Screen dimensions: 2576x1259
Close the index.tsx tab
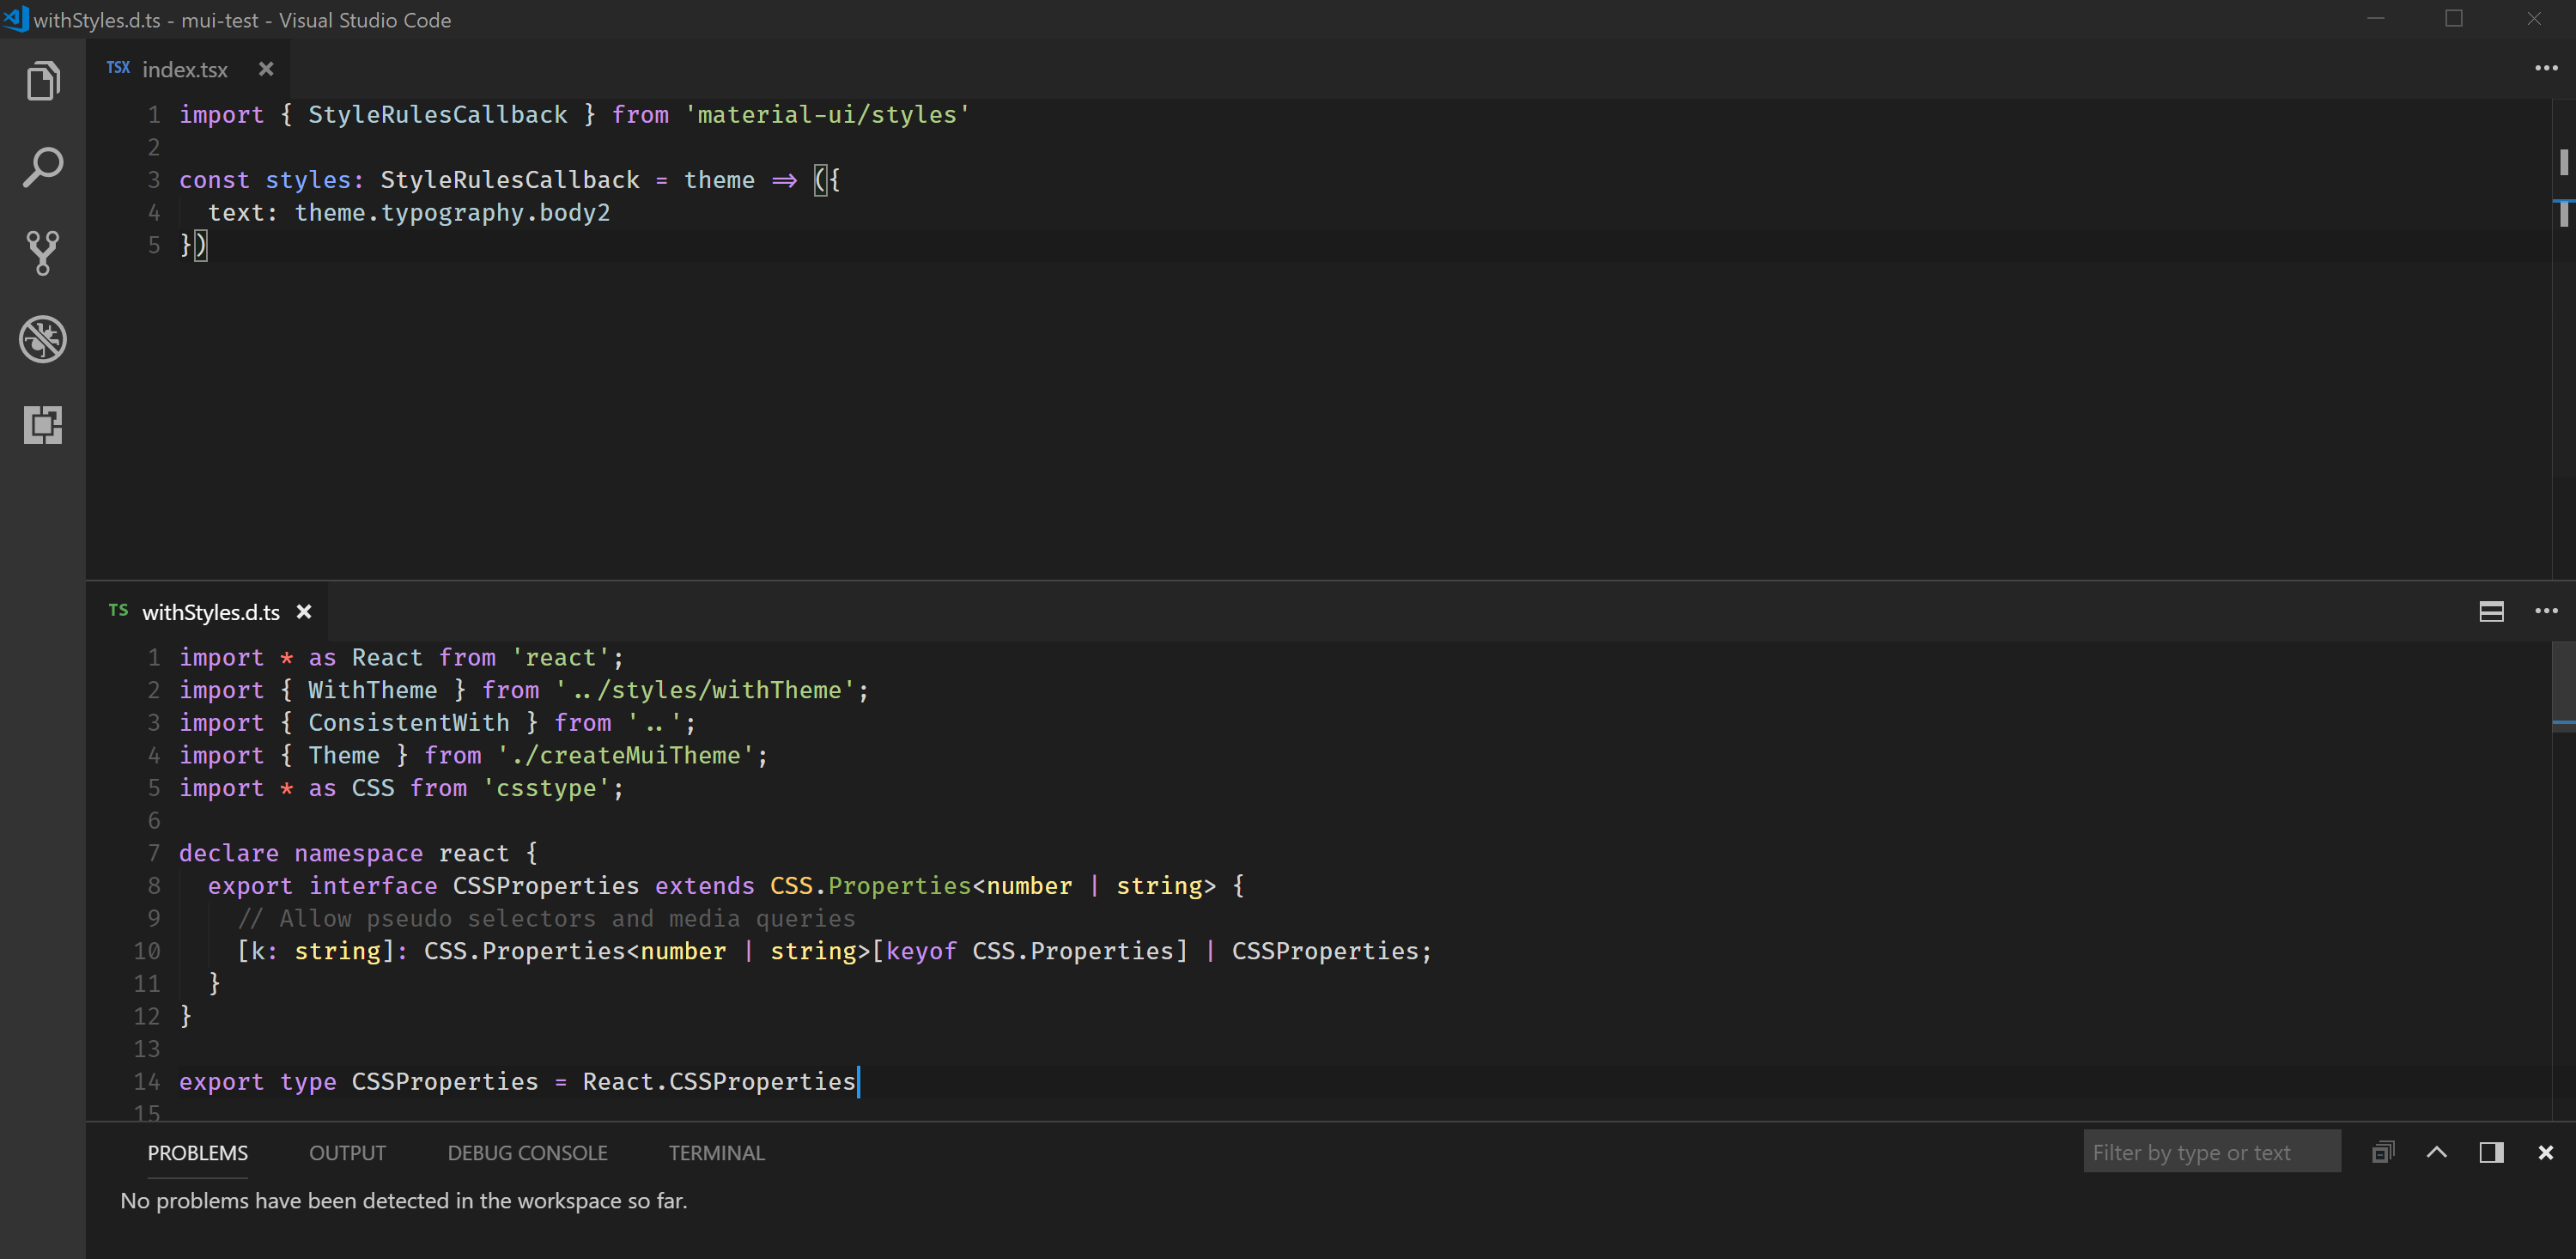pyautogui.click(x=265, y=69)
